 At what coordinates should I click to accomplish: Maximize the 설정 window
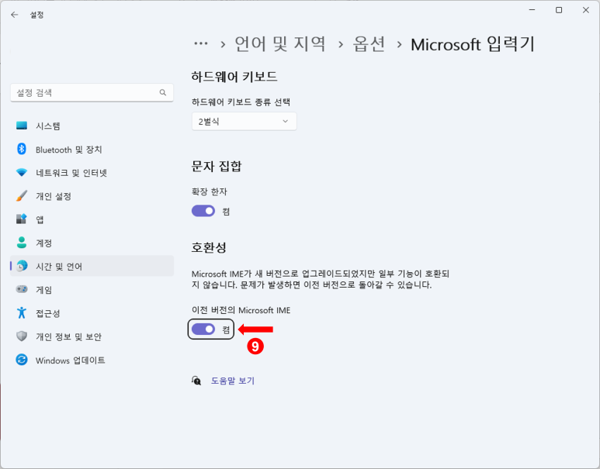559,10
